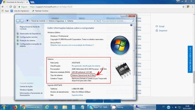Expand arrow after Sistema e Segurança breadcrumb
The height and width of the screenshot is (110, 195).
tap(66, 21)
